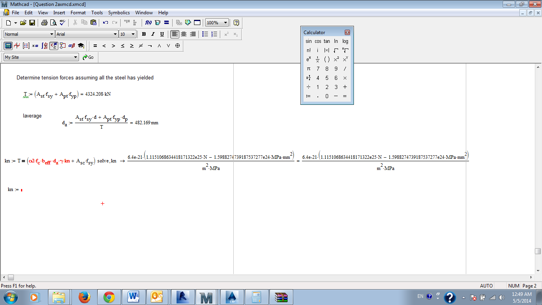Undo the last action

[x=106, y=23]
